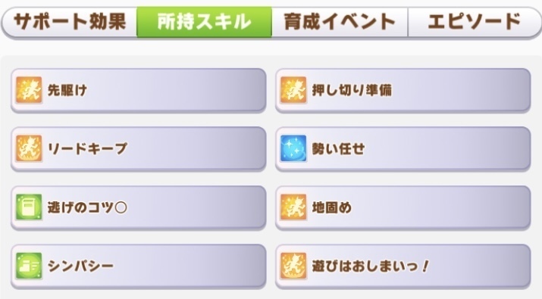This screenshot has width=542, height=299.
Task: Open the 育成イベント tab
Action: (340, 21)
